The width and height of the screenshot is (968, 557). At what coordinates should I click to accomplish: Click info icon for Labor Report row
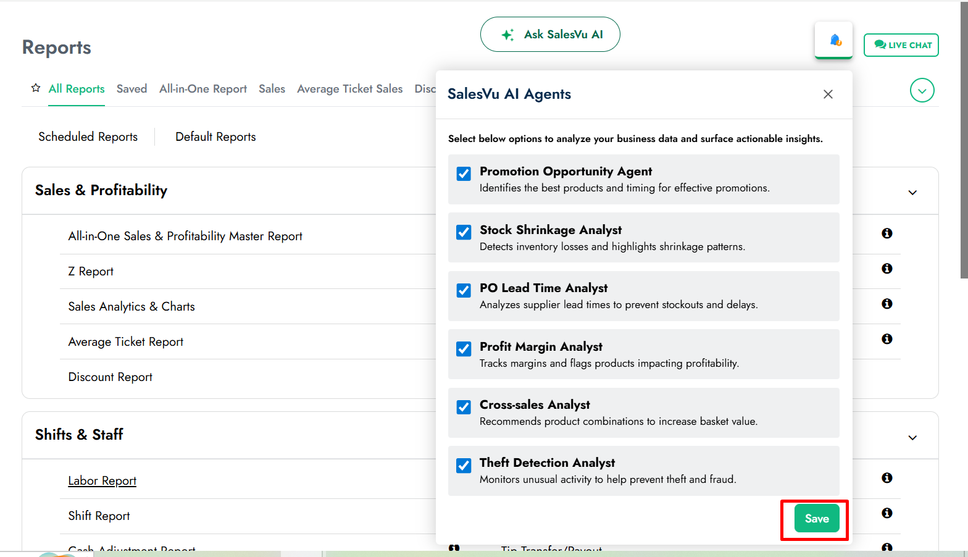[x=887, y=478]
